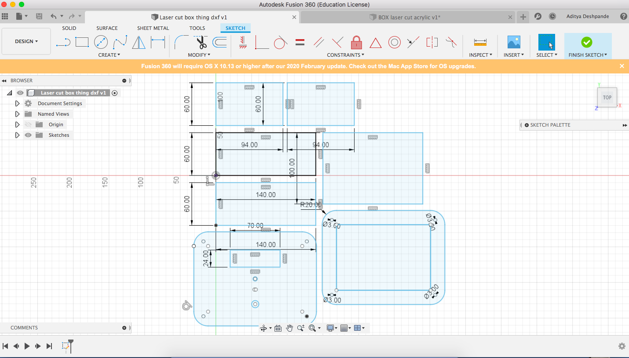Apply the Equal constraint

point(300,42)
